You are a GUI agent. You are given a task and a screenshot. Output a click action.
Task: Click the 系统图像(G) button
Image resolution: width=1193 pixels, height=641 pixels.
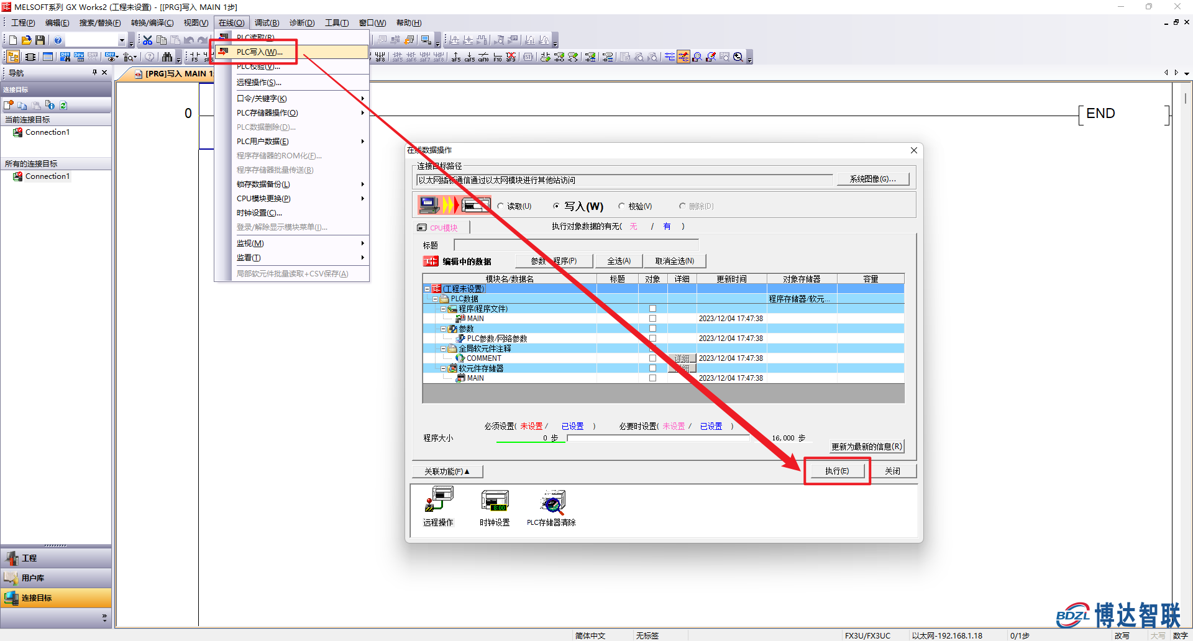coord(873,179)
